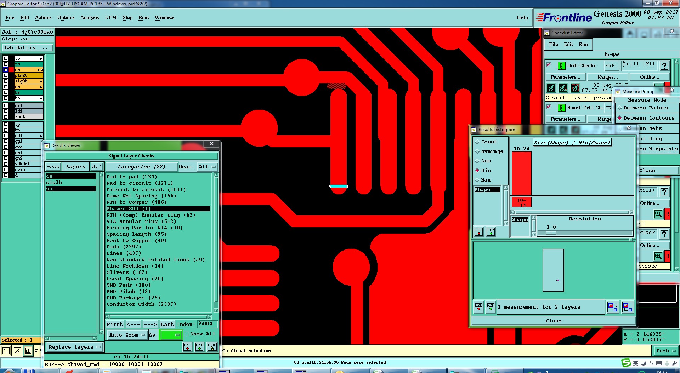Viewport: 680px width, 373px height.
Task: Click red exclamation alert below Mils row
Action: (x=668, y=214)
